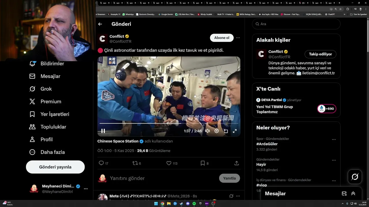This screenshot has width=369, height=207.
Task: Open the Google Gemini bookmark
Action: tap(166, 14)
